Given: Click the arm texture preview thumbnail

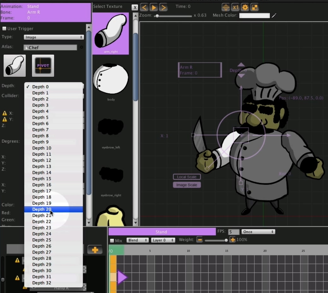Looking at the screenshot, I should coord(15,66).
